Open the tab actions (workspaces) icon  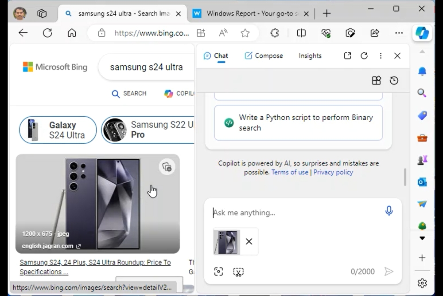(x=42, y=13)
